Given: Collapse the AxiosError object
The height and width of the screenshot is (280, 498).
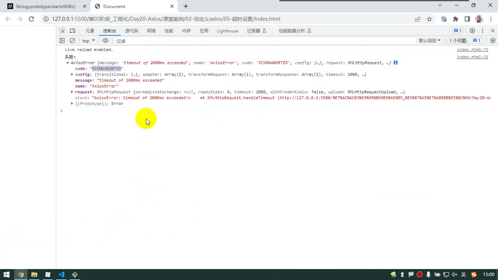Looking at the screenshot, I should (x=68, y=63).
